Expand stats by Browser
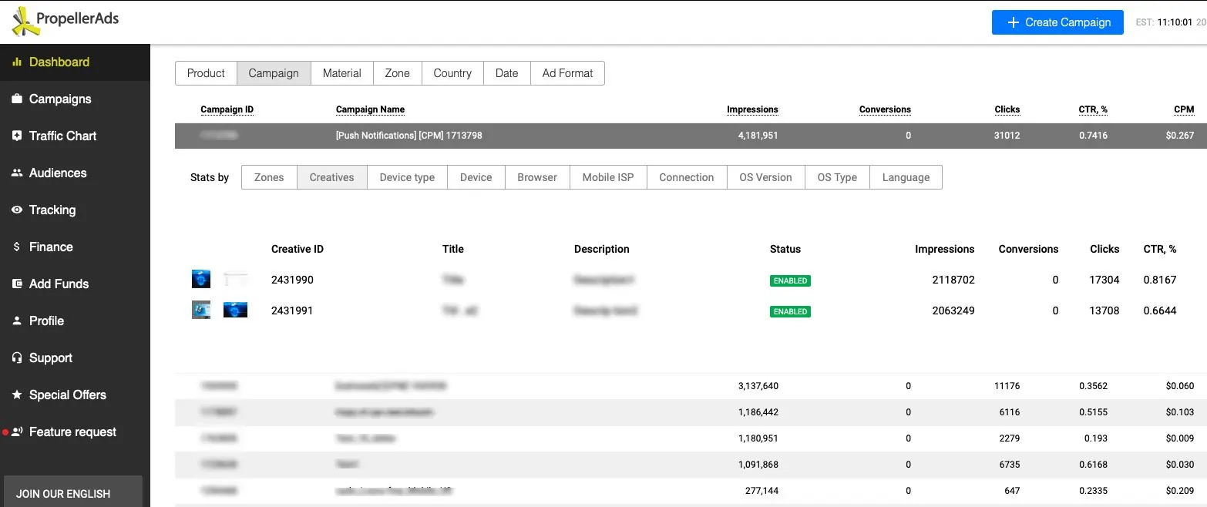The height and width of the screenshot is (507, 1207). tap(536, 176)
